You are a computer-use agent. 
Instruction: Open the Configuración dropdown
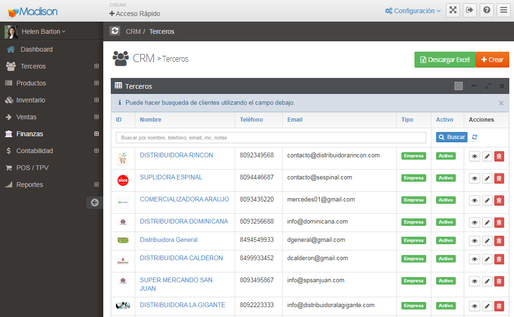pos(413,11)
